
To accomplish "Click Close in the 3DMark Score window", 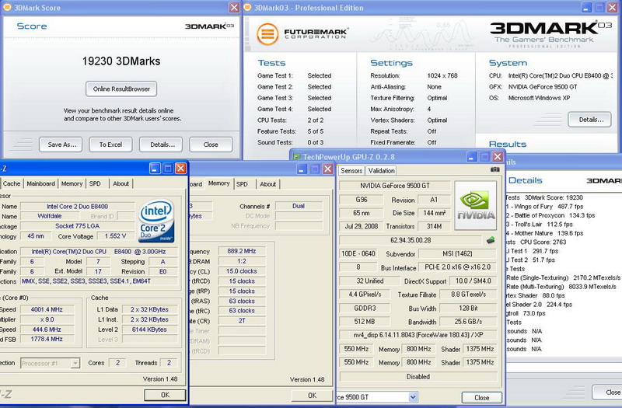I will (211, 145).
